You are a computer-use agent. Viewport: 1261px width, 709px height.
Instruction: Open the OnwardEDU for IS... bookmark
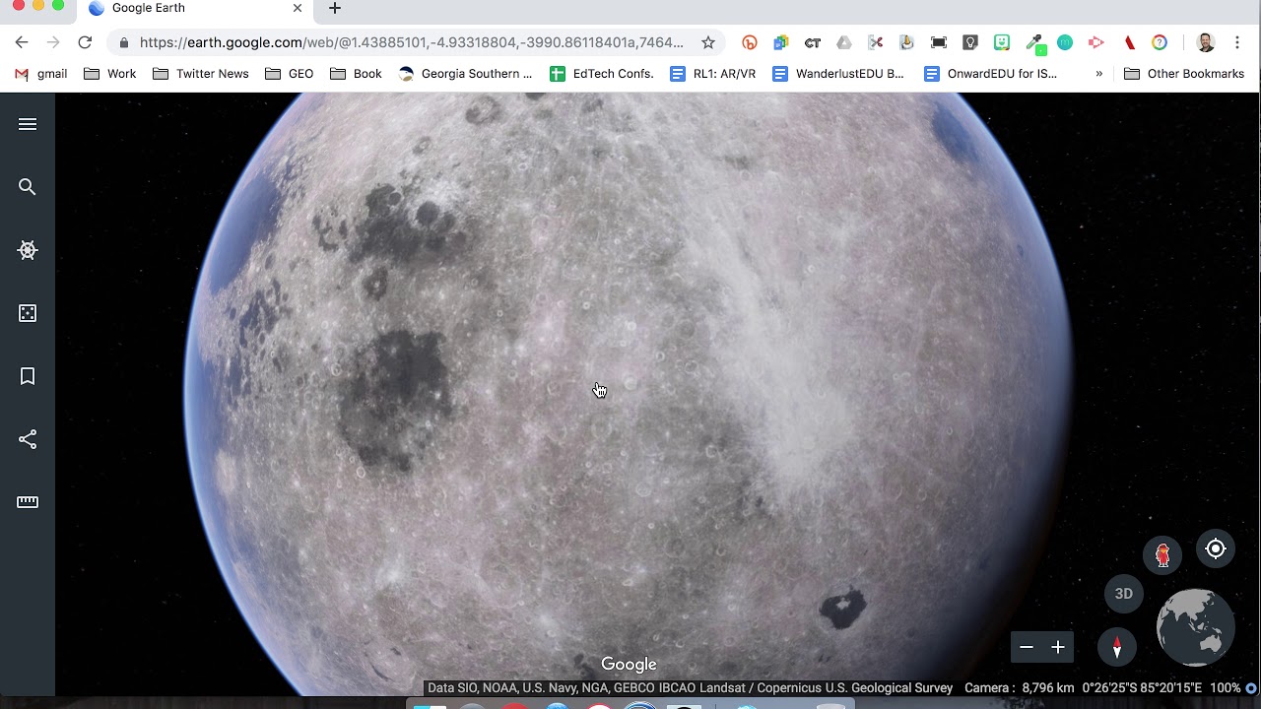[991, 74]
